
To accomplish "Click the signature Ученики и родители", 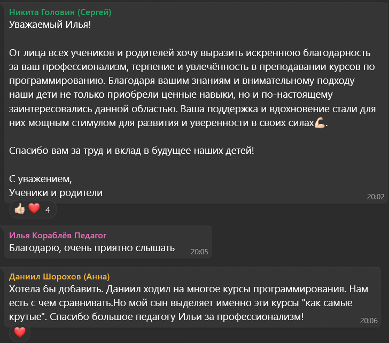I will pyautogui.click(x=56, y=193).
